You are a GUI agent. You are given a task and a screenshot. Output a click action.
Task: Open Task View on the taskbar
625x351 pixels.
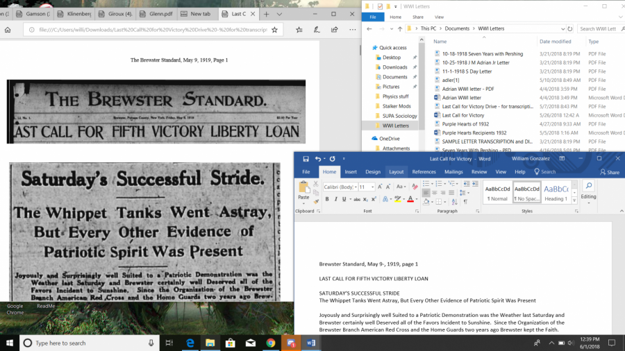point(169,343)
